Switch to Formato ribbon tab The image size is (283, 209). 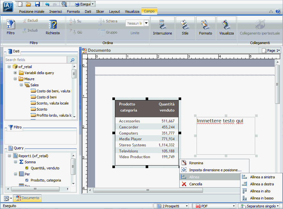73,12
